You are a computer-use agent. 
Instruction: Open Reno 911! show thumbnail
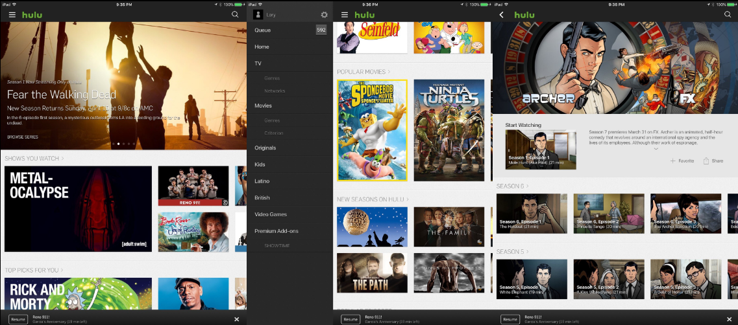pyautogui.click(x=193, y=186)
